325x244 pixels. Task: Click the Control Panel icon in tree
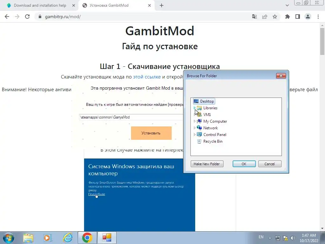(199, 134)
